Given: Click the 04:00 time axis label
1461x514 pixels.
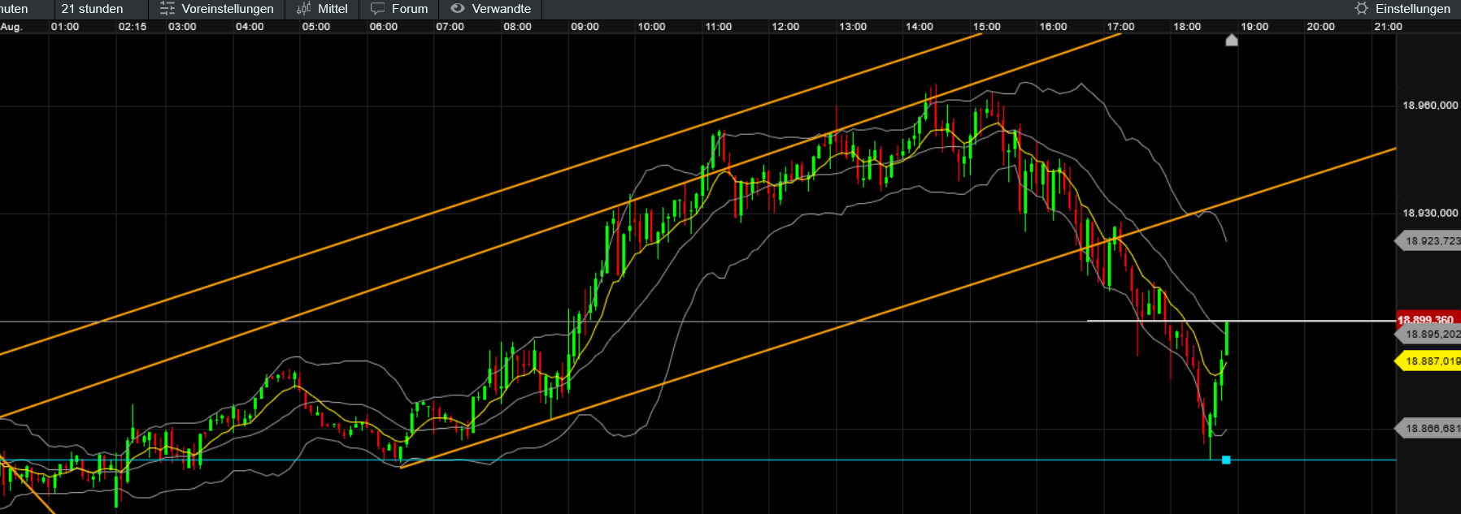Looking at the screenshot, I should (x=250, y=27).
